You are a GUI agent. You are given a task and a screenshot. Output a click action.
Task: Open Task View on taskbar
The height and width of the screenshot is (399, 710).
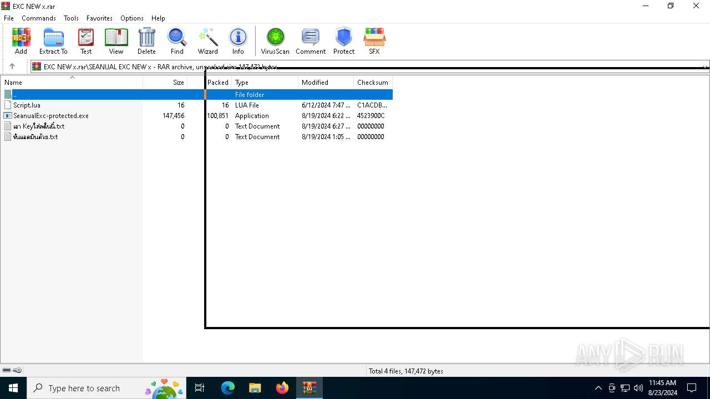[200, 388]
